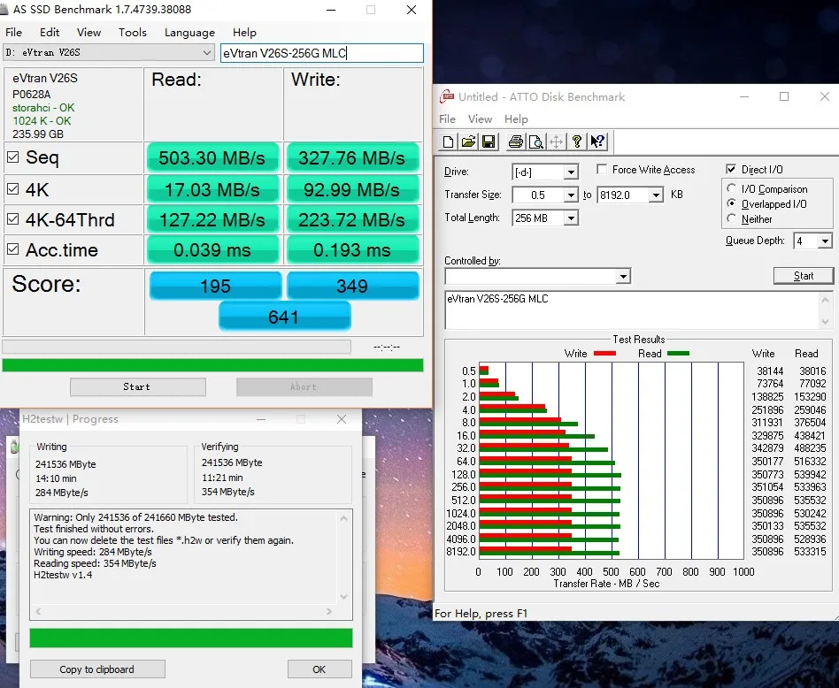Screen dimensions: 839x688
Task: Select the Neither radio button
Action: [731, 218]
